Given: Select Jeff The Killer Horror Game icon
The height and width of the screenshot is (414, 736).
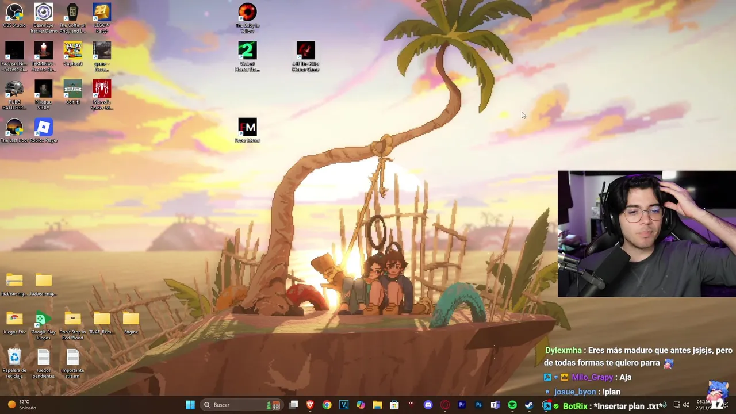Looking at the screenshot, I should [x=305, y=56].
